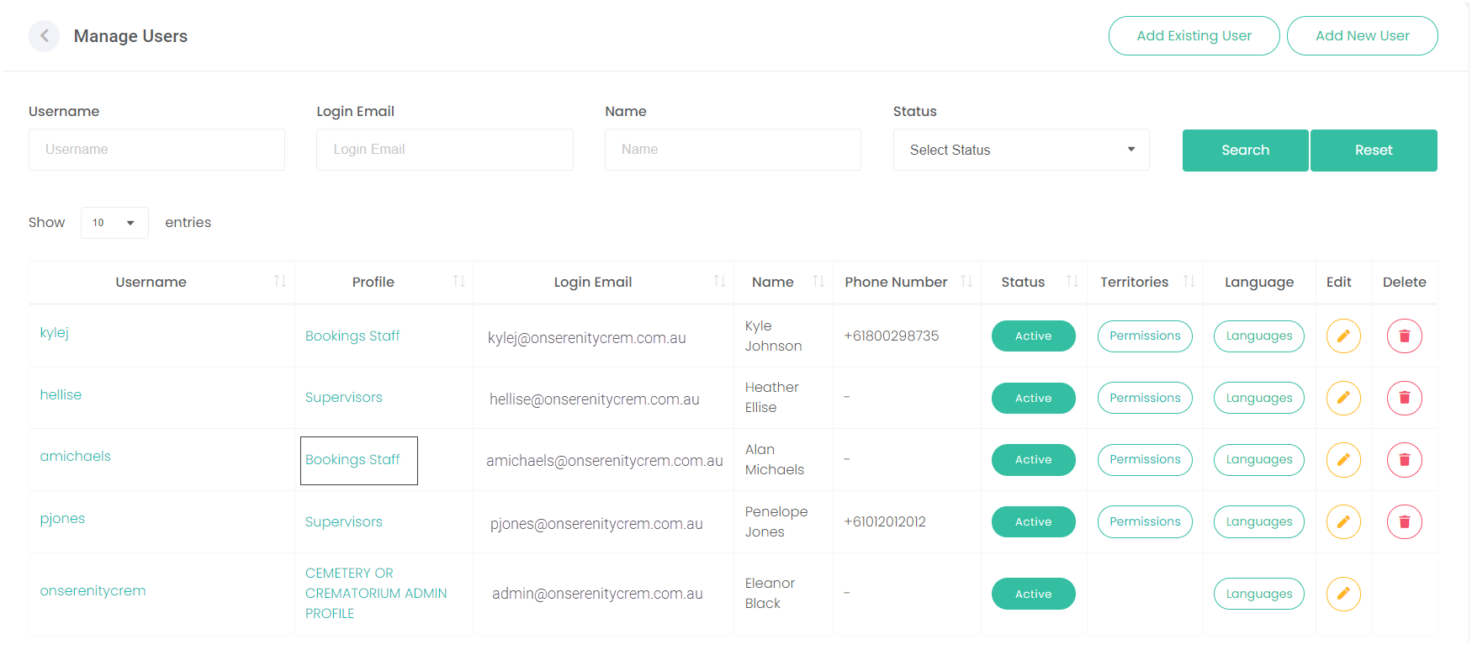The width and height of the screenshot is (1472, 645).
Task: Go back using the arrow beside Manage Users
Action: click(x=44, y=36)
